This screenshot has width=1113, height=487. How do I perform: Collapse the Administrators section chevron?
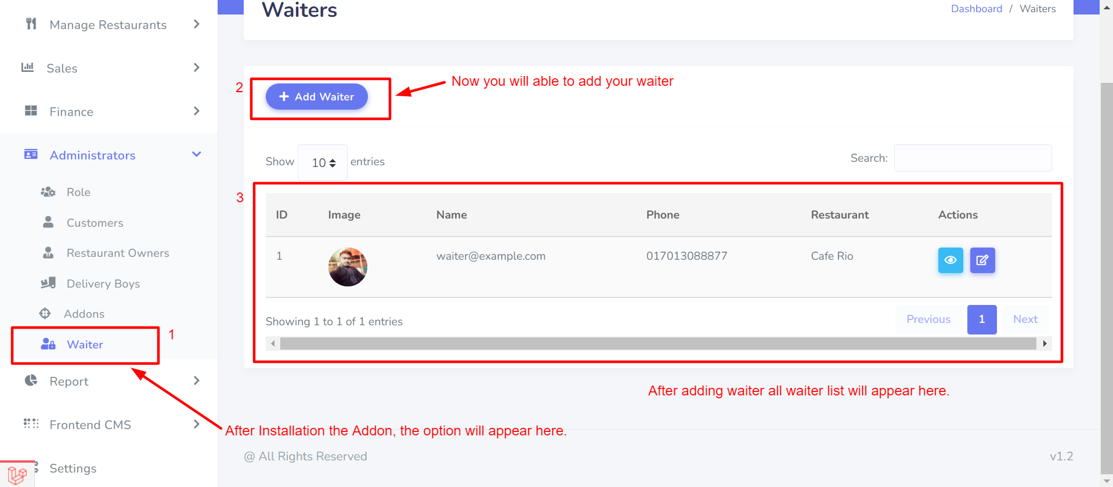tap(197, 154)
